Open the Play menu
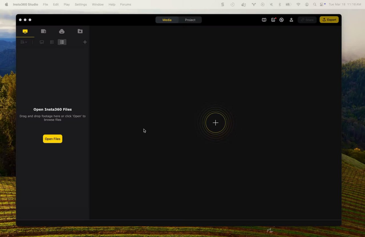 [67, 5]
